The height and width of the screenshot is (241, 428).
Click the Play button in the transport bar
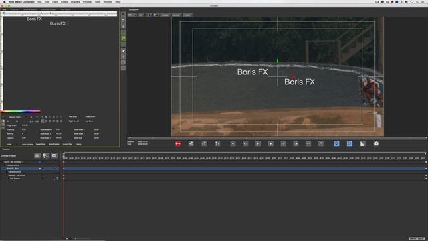(x=270, y=143)
